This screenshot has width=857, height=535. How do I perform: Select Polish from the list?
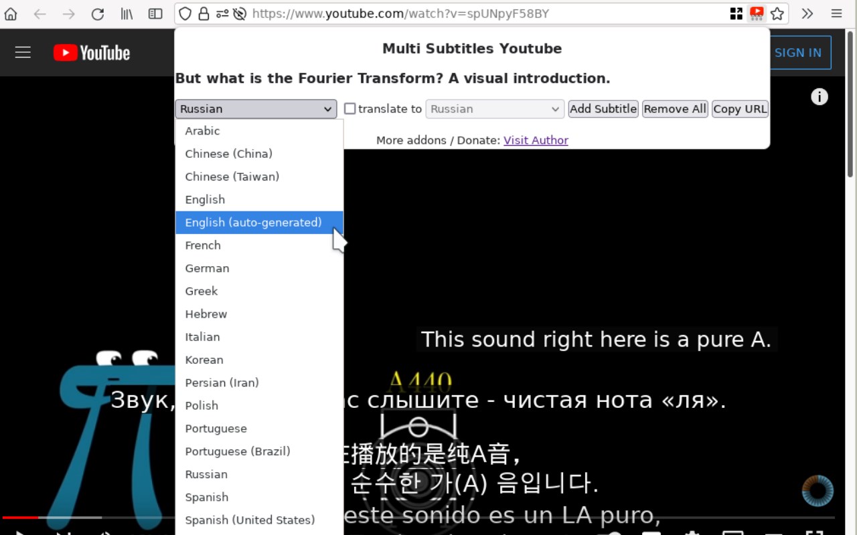pos(260,405)
